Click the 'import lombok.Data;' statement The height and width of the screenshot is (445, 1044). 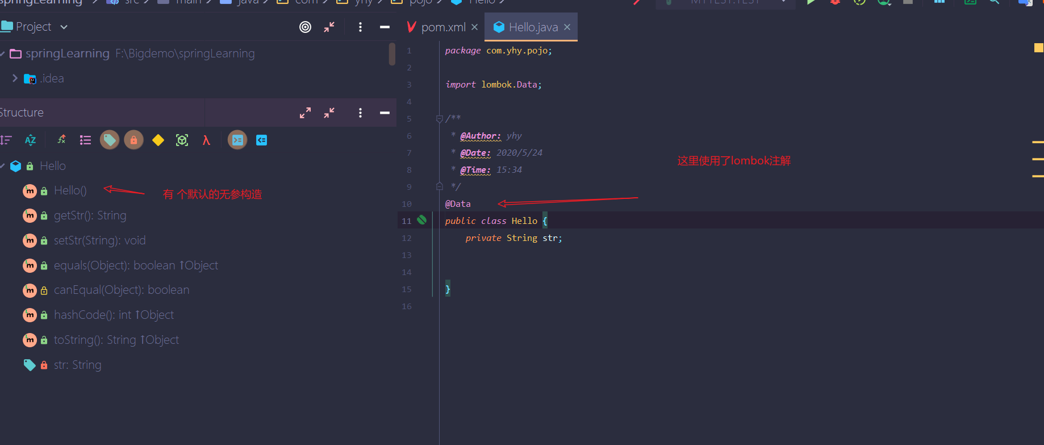coord(494,85)
